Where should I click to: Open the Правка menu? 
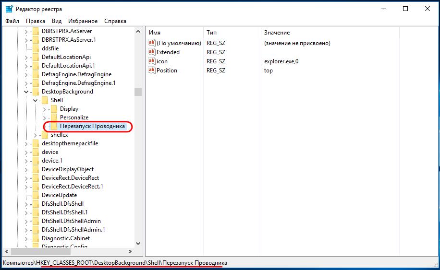pos(36,21)
